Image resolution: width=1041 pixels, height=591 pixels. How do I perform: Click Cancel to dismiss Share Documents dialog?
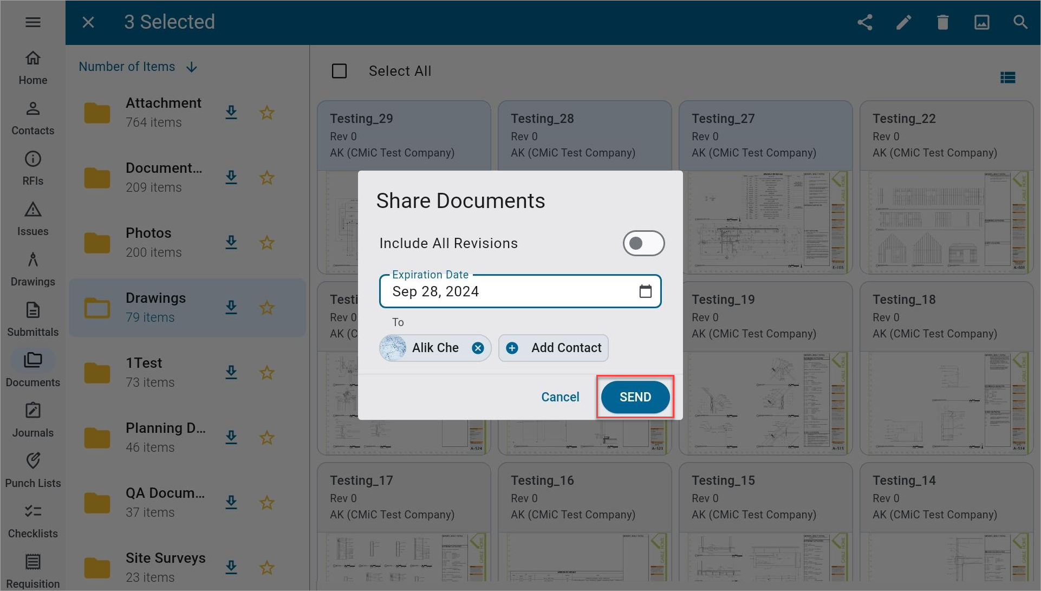tap(561, 397)
